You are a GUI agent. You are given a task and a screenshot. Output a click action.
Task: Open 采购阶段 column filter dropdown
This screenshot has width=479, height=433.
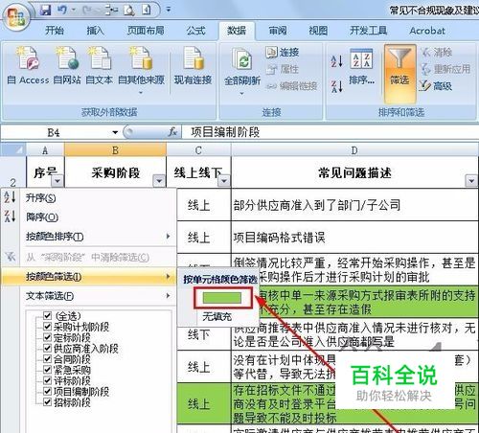point(159,181)
